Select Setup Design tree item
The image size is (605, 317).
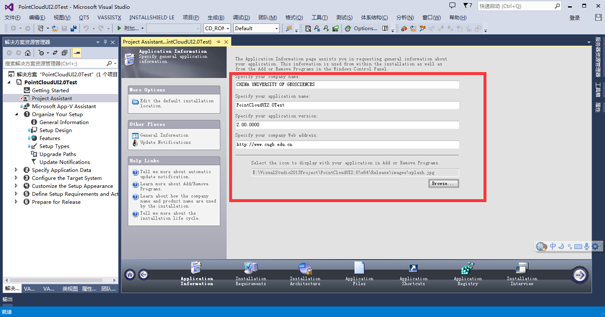[55, 130]
